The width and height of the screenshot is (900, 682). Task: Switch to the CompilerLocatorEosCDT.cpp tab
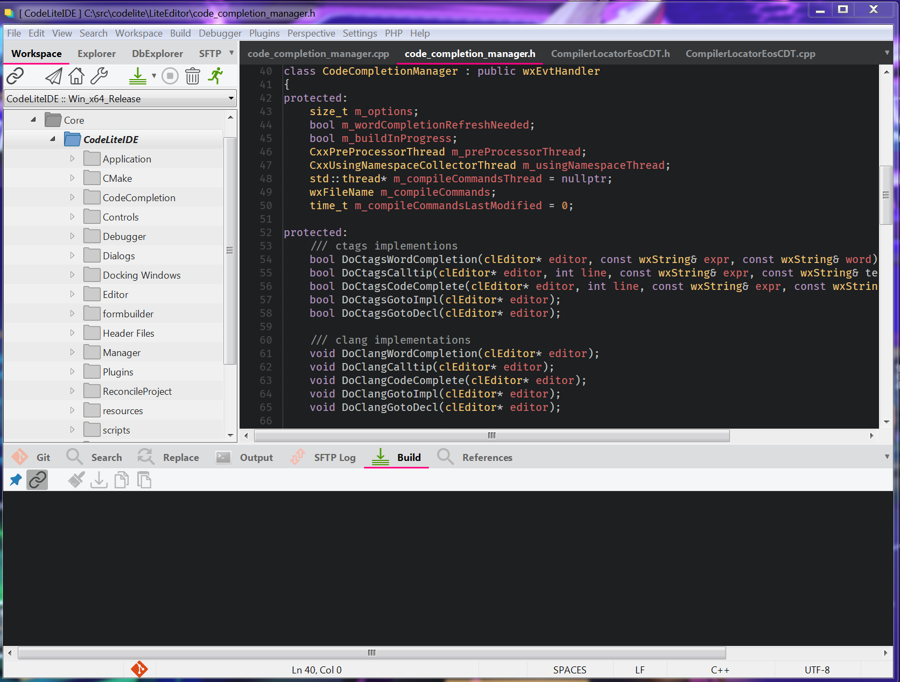click(750, 53)
